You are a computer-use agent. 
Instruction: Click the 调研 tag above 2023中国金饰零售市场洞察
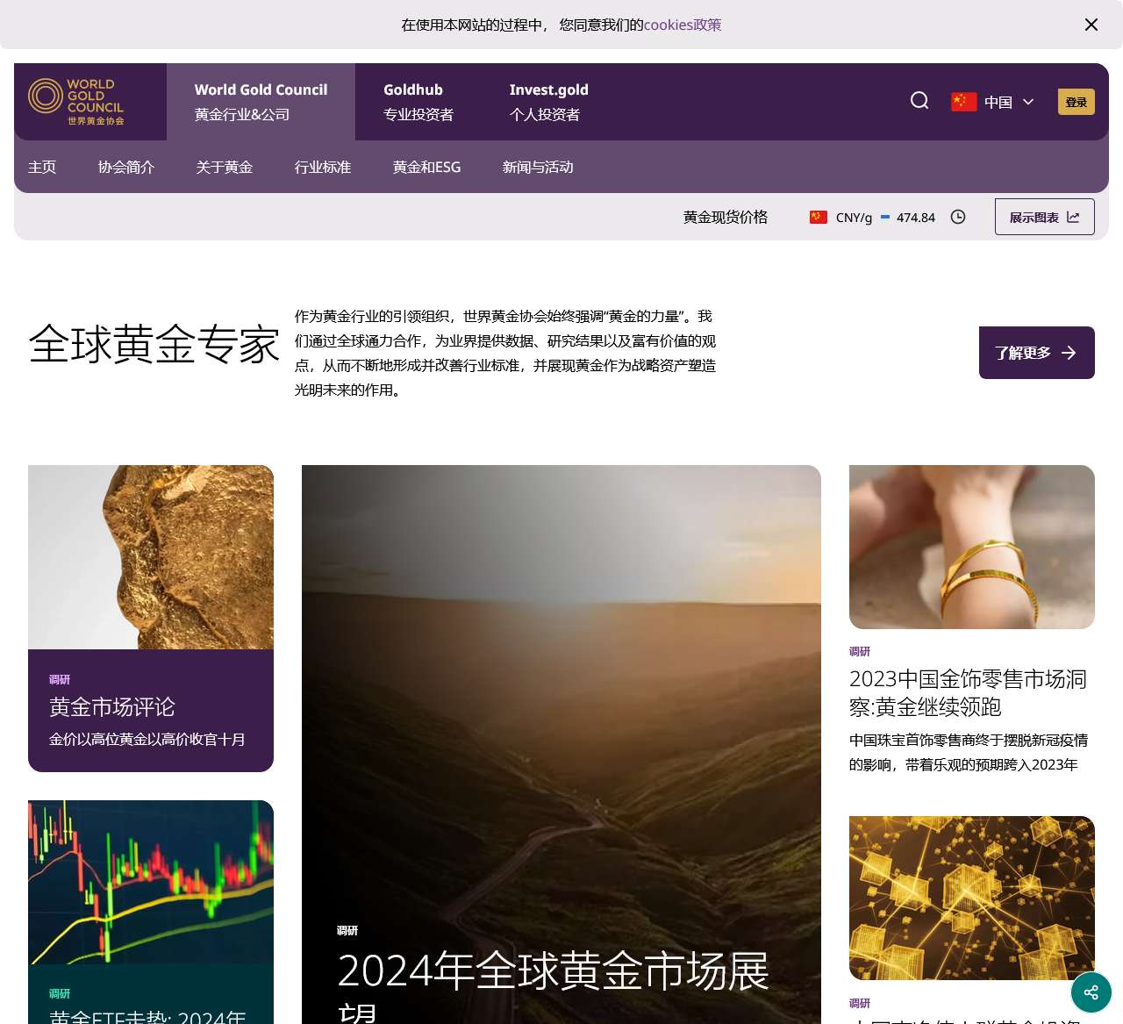860,651
